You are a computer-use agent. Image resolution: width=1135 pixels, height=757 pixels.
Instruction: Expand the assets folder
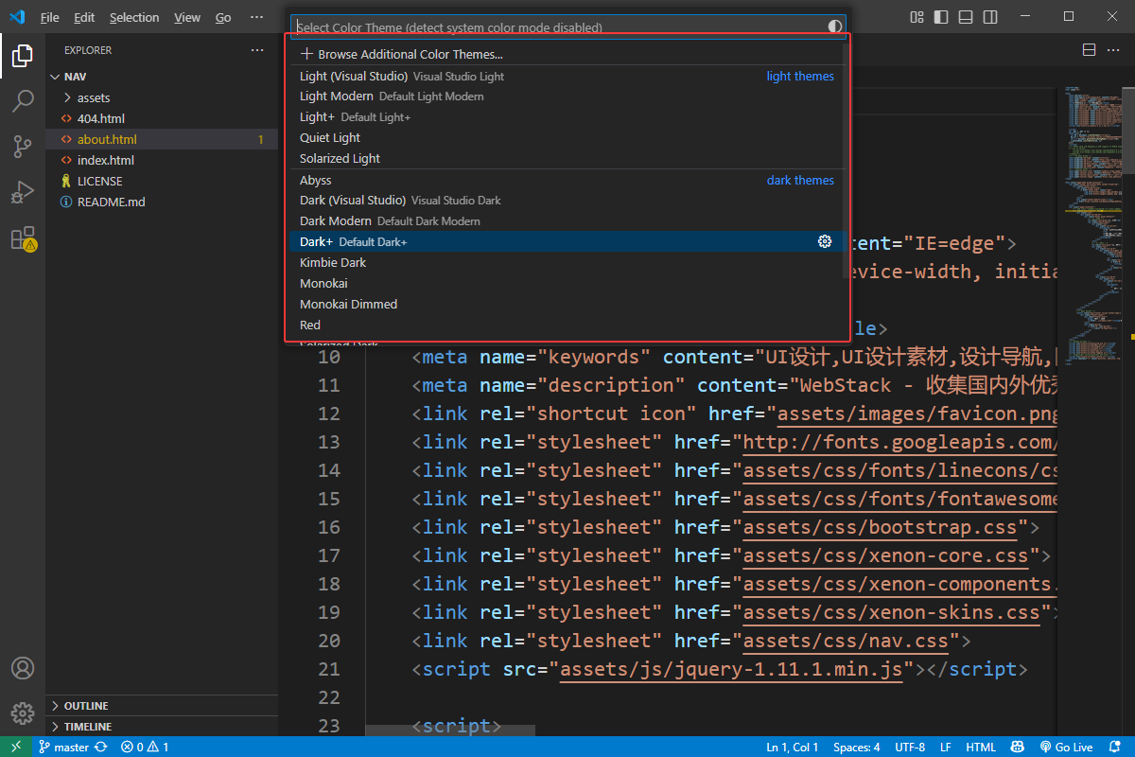point(93,97)
